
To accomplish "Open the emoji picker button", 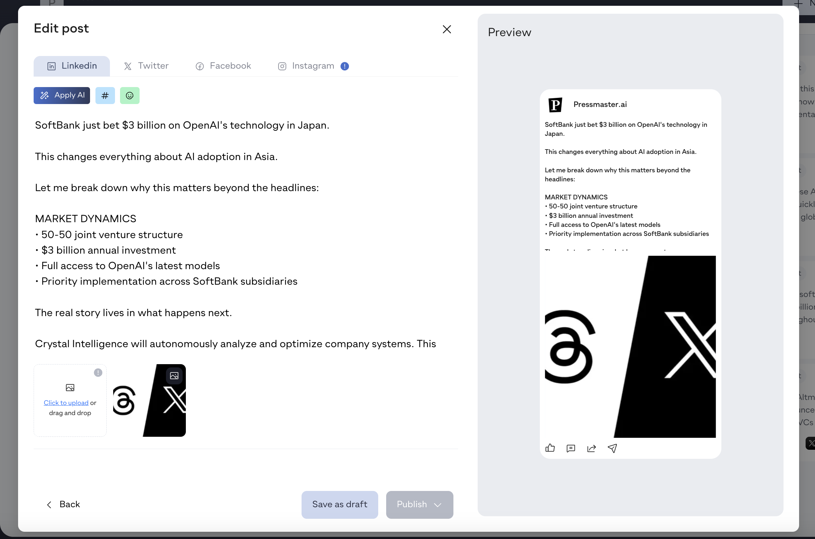I will (x=130, y=95).
